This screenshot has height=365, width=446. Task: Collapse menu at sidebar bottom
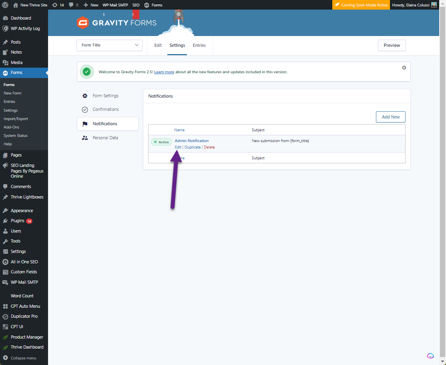20,358
